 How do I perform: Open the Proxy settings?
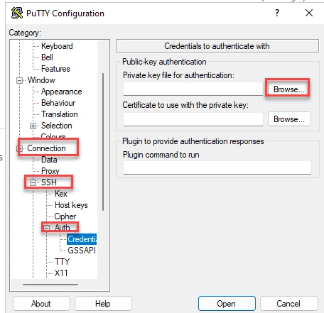tap(50, 171)
